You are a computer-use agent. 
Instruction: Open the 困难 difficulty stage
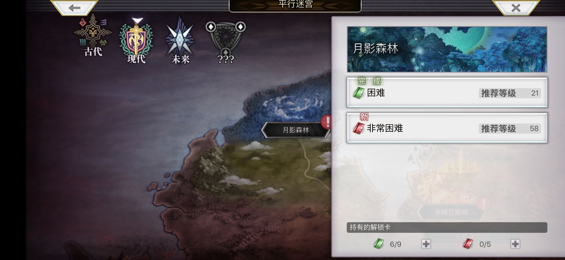[447, 93]
